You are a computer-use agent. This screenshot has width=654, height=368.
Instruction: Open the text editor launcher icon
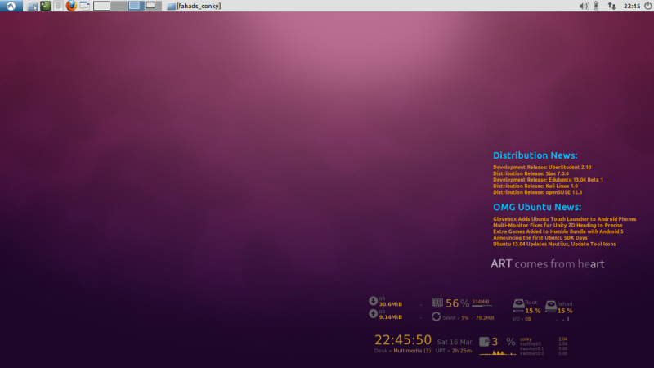[x=58, y=6]
